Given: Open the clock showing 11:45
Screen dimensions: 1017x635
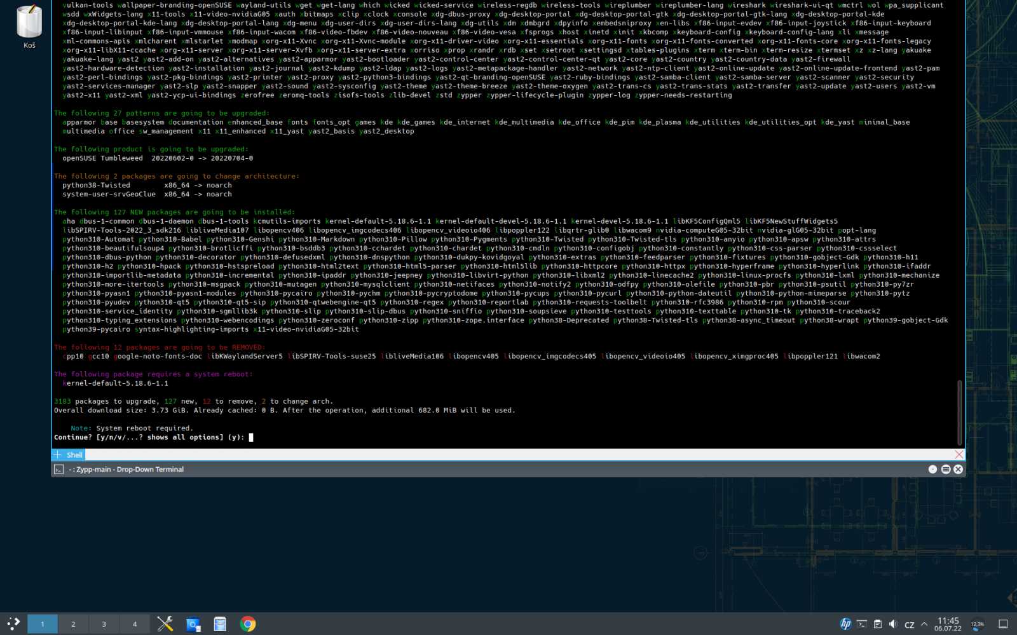Looking at the screenshot, I should coord(948,624).
